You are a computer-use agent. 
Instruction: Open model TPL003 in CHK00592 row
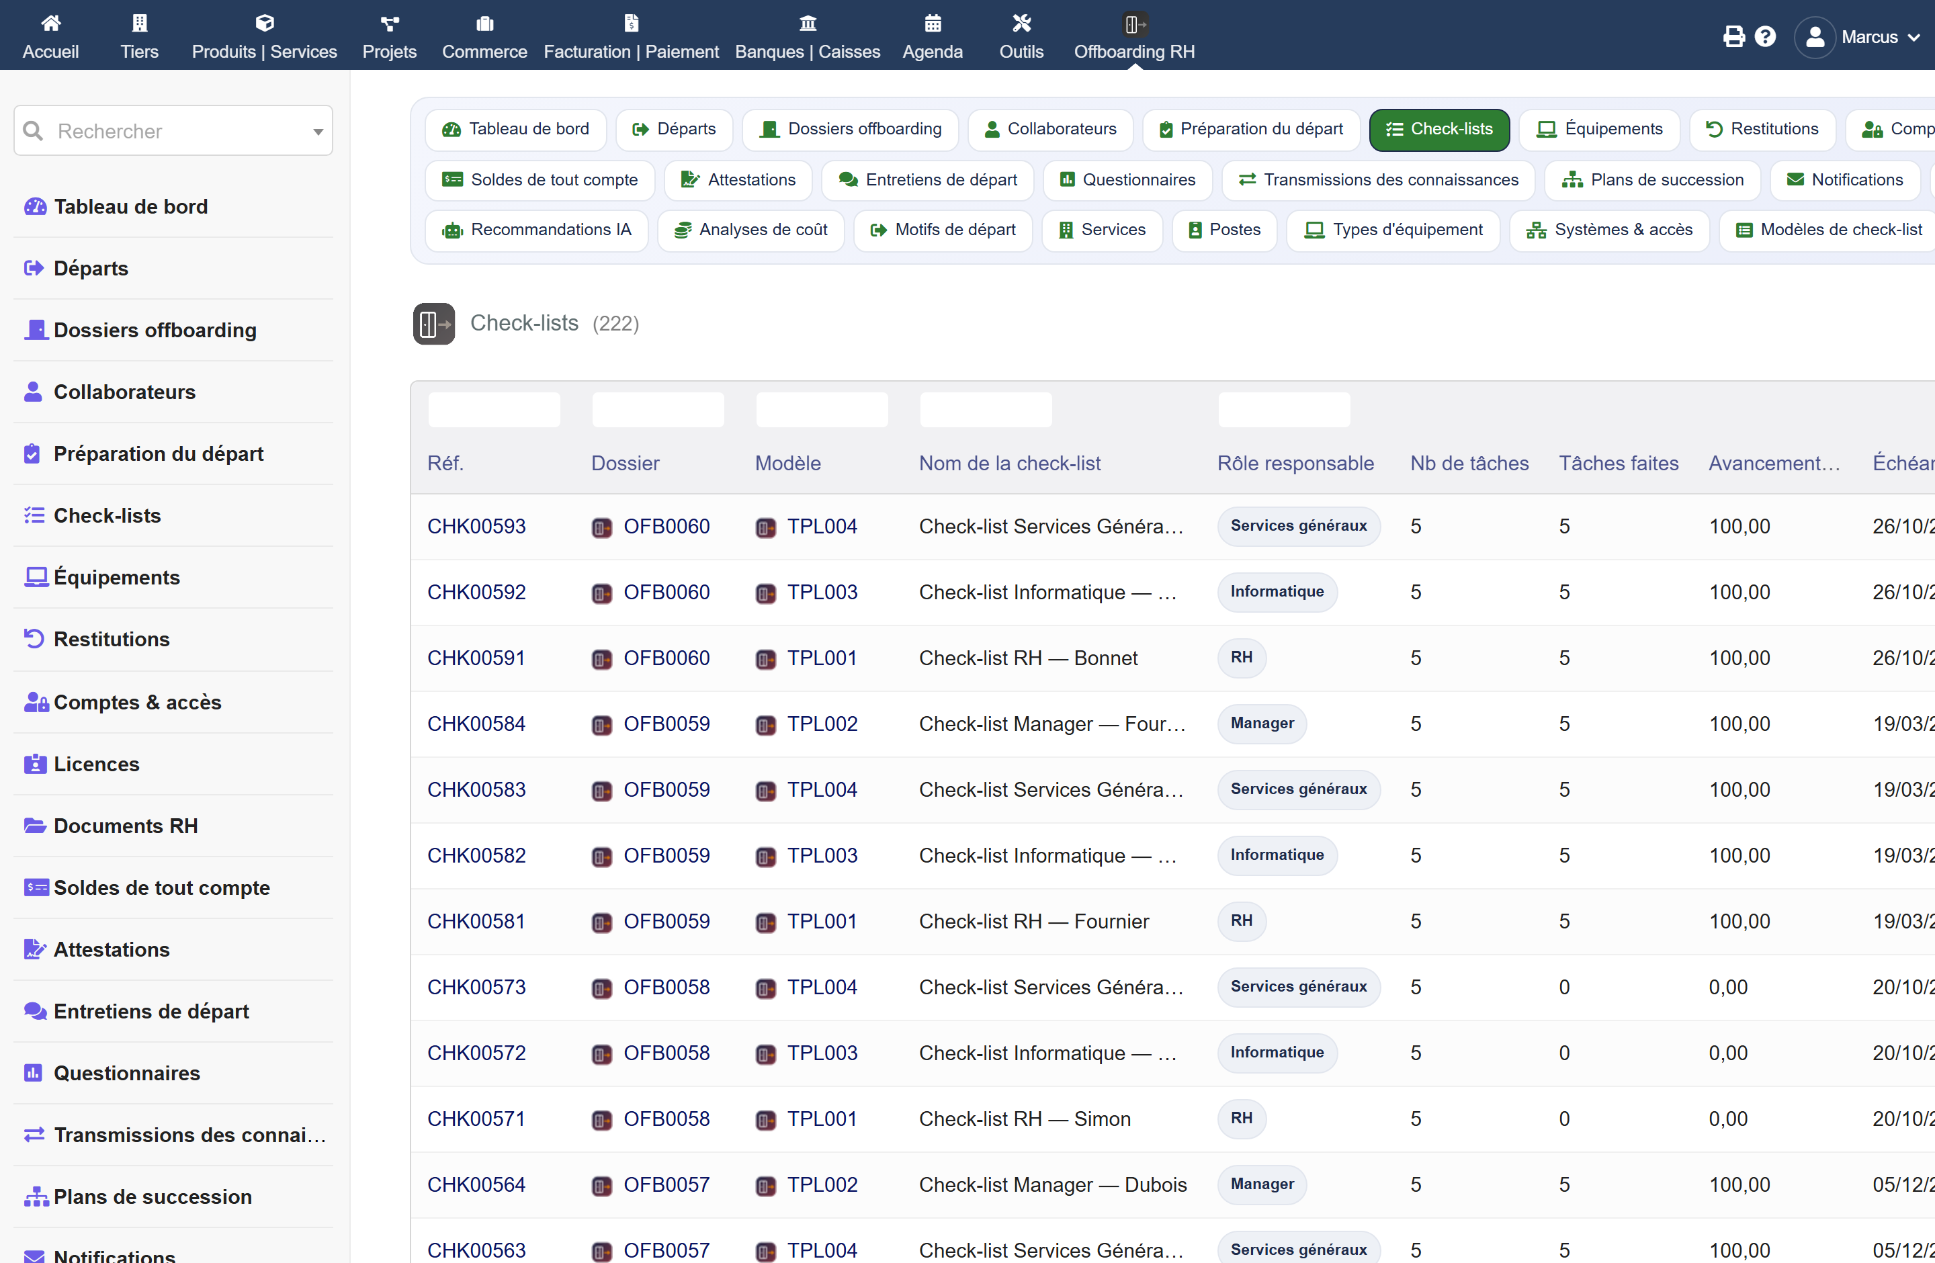coord(822,593)
